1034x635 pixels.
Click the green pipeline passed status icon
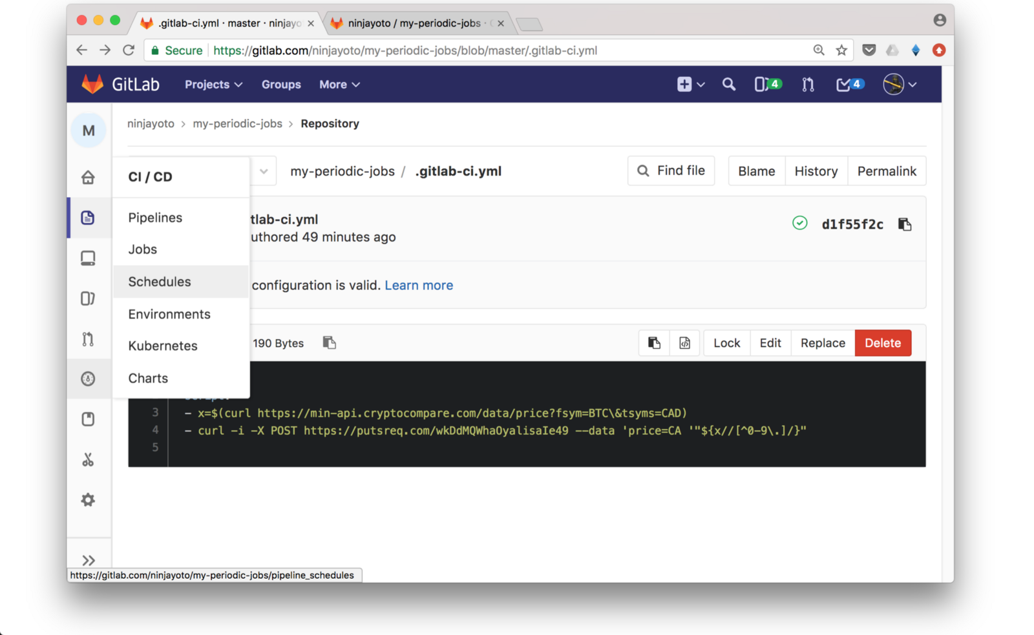point(799,223)
